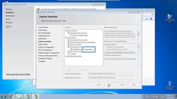The height and width of the screenshot is (99, 177).
Task: Click the Database Engine Configuration step
Action: point(49,53)
